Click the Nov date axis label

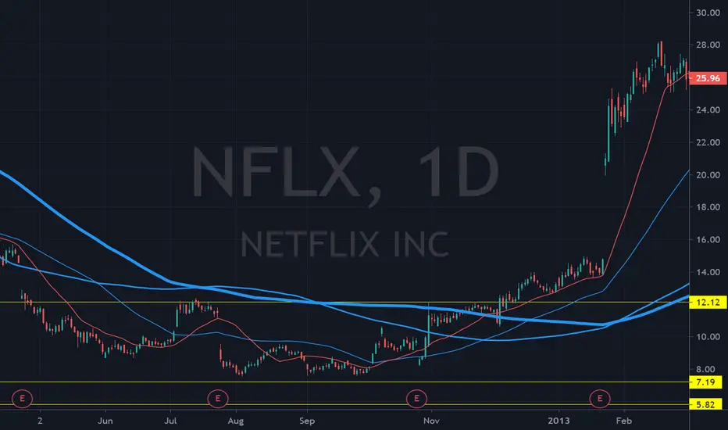(431, 421)
